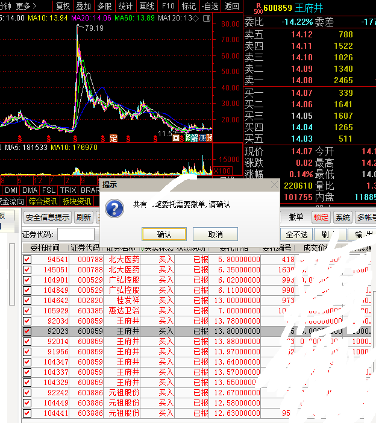Expand the 更多 > period options

pyautogui.click(x=26, y=6)
